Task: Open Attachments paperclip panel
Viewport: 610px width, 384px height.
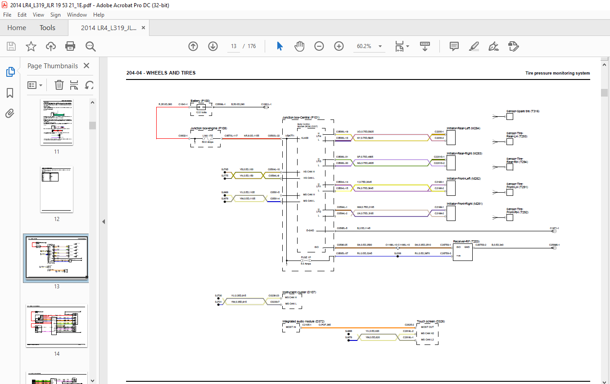Action: [10, 113]
